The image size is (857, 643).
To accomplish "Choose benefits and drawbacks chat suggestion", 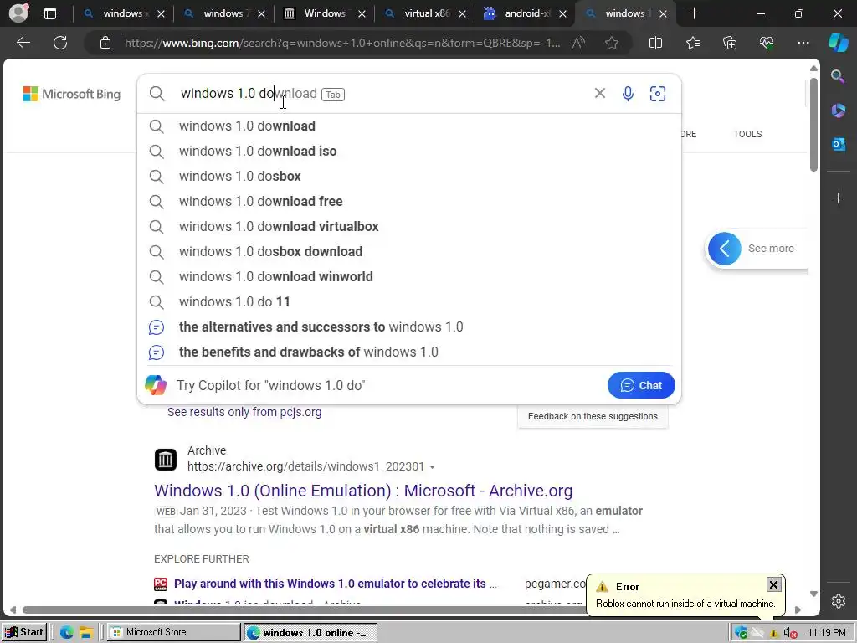I will point(408,352).
